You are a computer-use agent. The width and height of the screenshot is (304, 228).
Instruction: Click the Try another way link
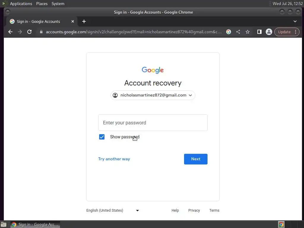pos(114,159)
